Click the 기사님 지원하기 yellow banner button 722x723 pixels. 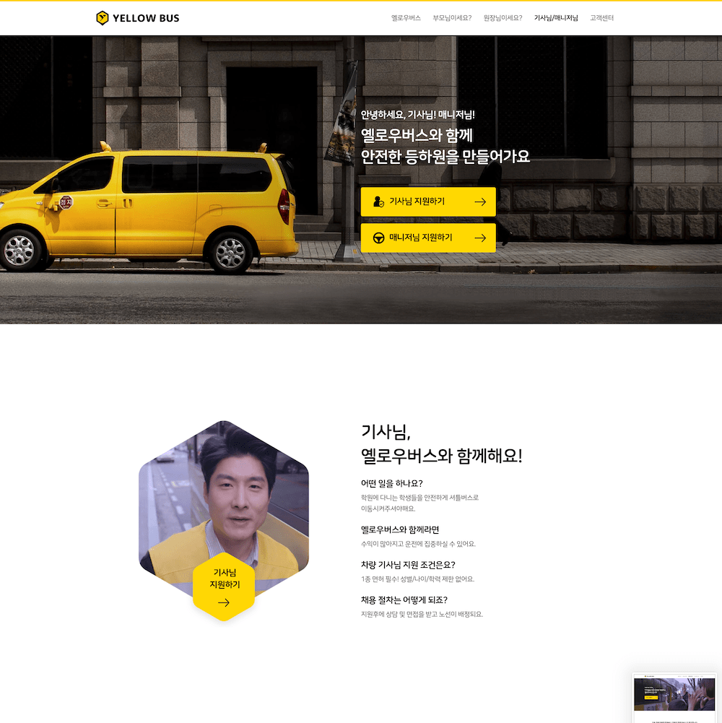(428, 202)
